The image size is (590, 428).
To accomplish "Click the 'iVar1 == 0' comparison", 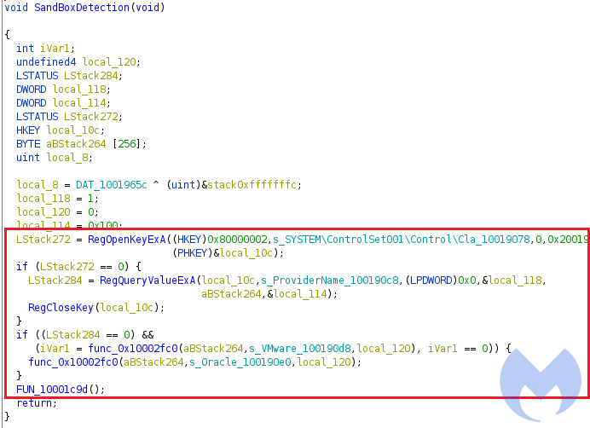I will 458,349.
